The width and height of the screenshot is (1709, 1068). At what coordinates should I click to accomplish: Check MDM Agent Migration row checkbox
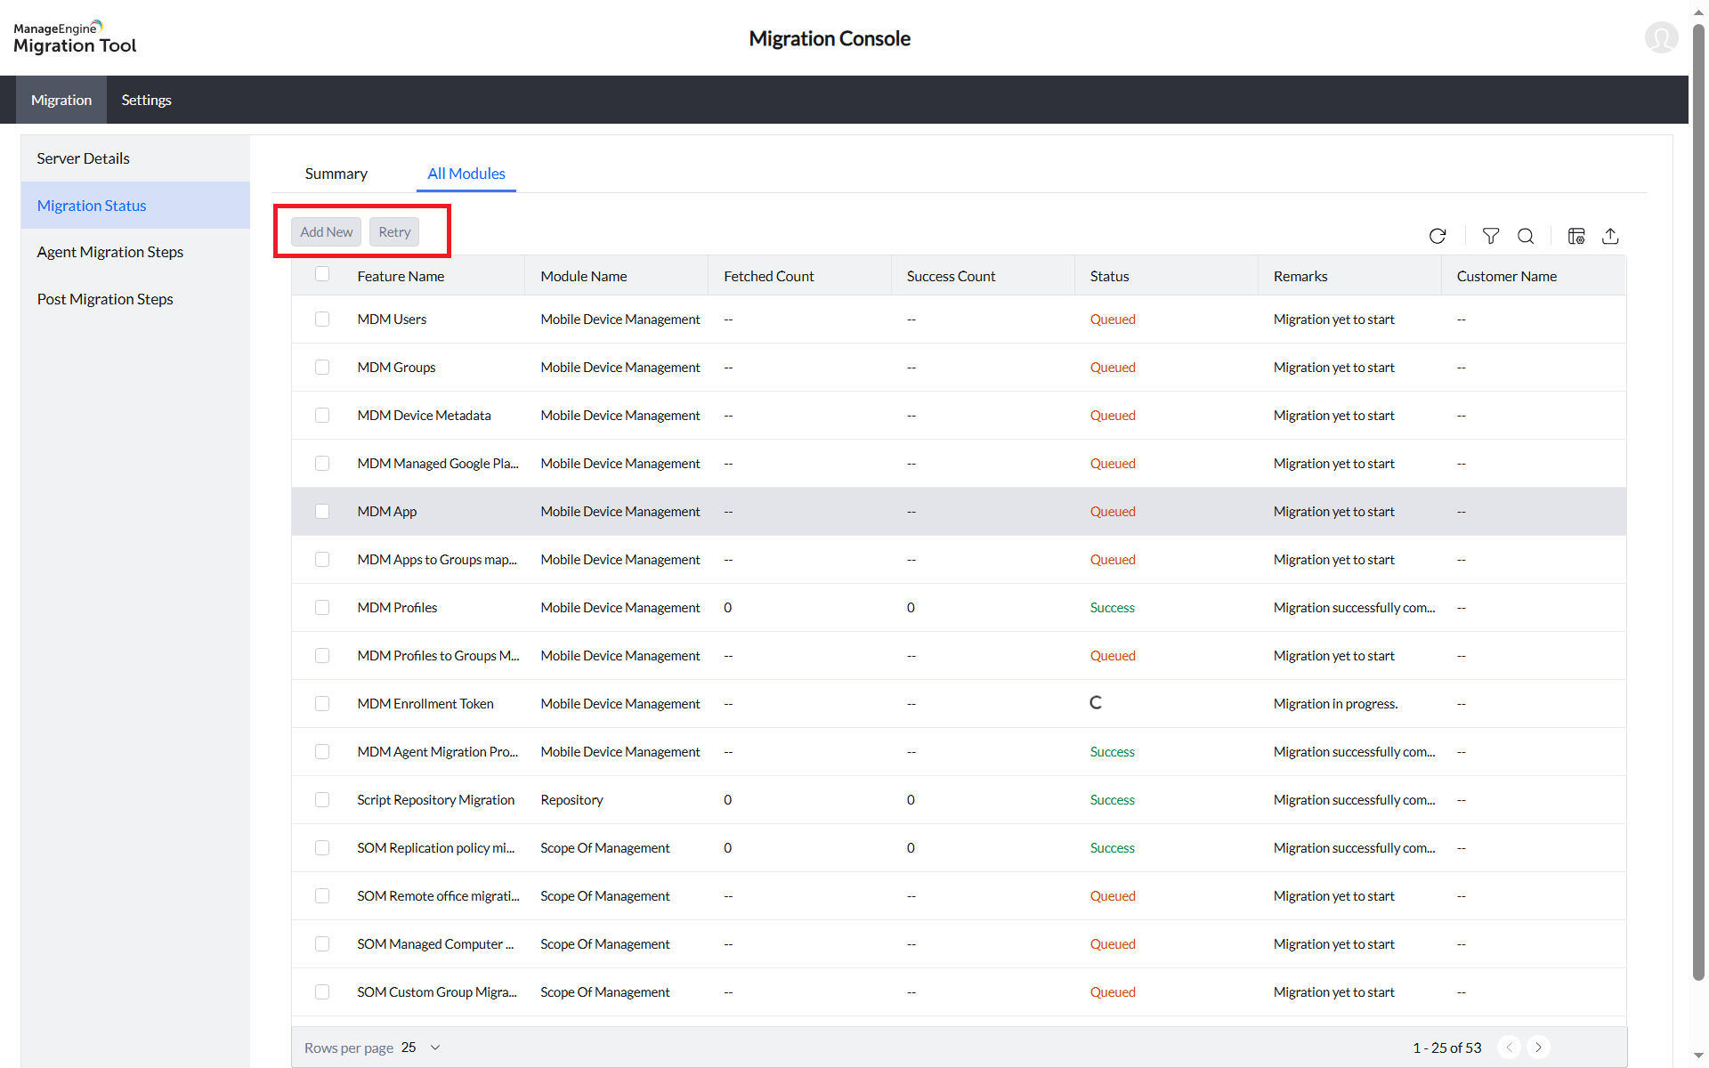click(322, 752)
